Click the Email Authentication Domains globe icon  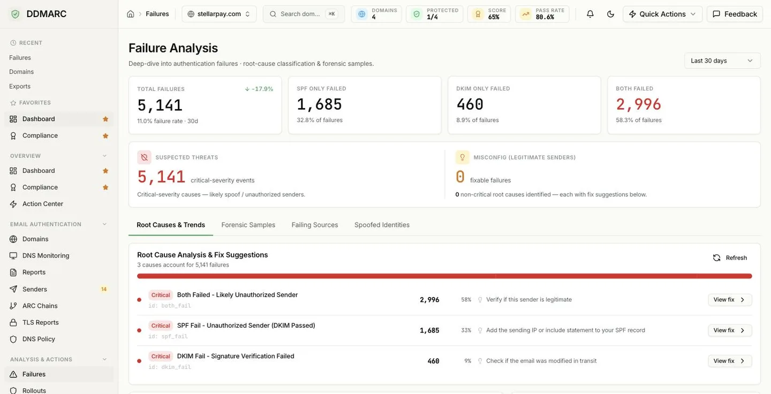click(13, 239)
